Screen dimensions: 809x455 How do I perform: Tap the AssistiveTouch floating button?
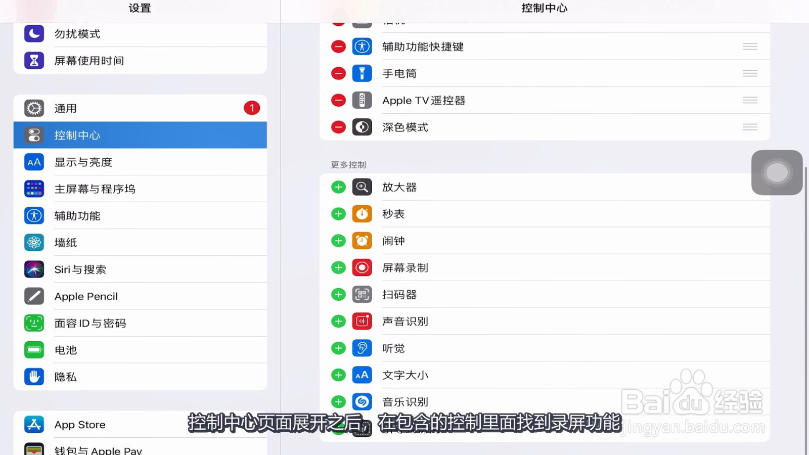click(777, 172)
